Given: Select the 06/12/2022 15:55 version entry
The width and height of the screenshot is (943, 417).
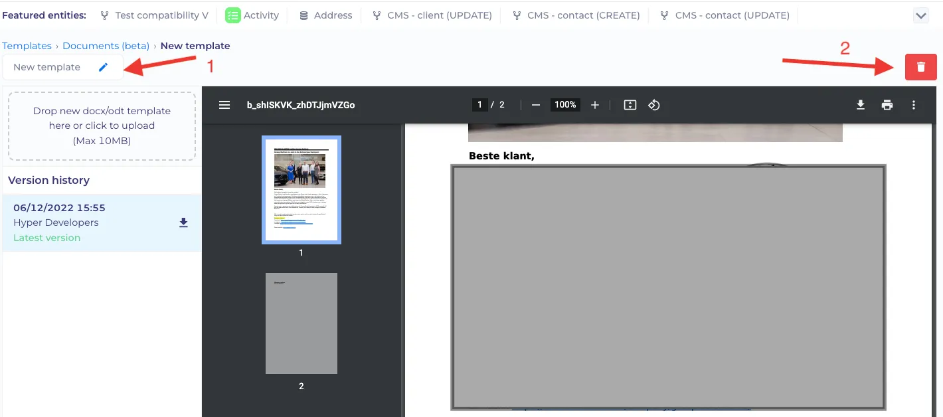Looking at the screenshot, I should click(102, 222).
